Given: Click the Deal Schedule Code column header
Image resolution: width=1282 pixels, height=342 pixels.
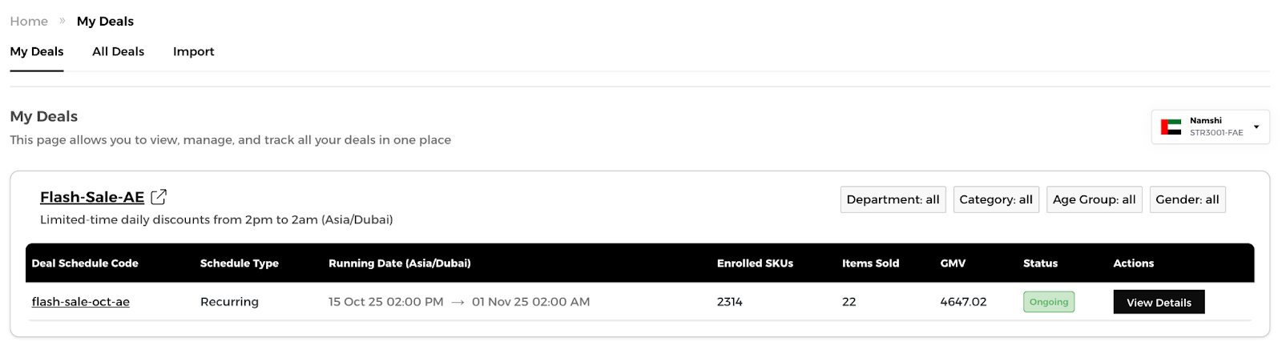Looking at the screenshot, I should click(x=85, y=263).
